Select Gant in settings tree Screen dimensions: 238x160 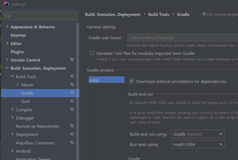[x=26, y=101]
